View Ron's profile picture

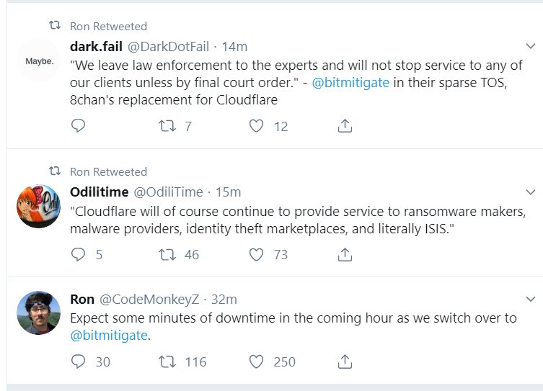click(39, 313)
